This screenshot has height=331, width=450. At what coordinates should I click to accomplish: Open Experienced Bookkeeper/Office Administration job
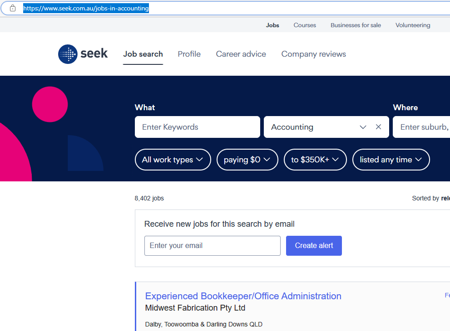[243, 296]
